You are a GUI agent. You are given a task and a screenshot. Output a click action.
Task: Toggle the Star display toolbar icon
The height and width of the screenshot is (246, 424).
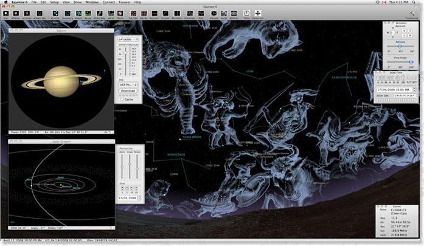click(x=5, y=13)
